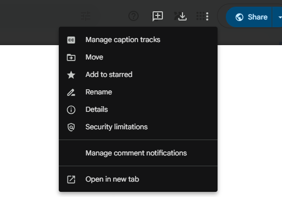Click the pencil rename icon
The image size is (282, 197).
[71, 92]
